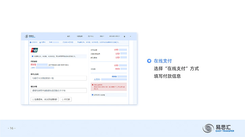The height and width of the screenshot is (137, 245).
Task: Expand the 帮助 dropdown in the navigation bar
Action: click(101, 36)
